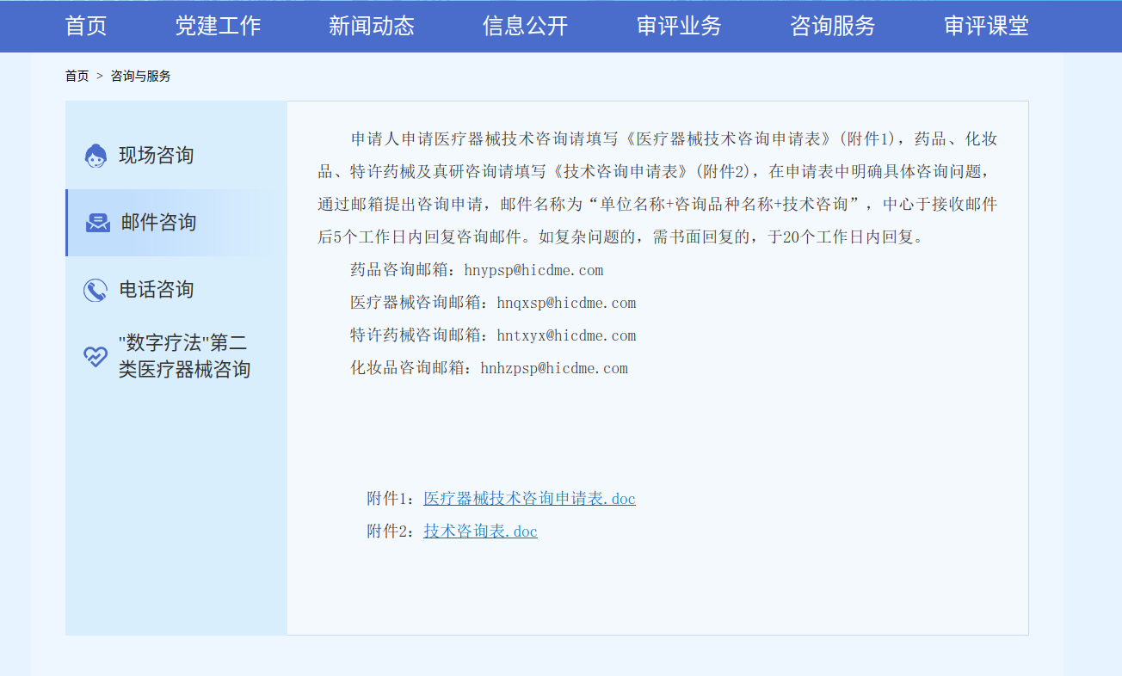Click the cosmetics email hnhzpsp@hicdme.com
The height and width of the screenshot is (676, 1122).
point(553,368)
